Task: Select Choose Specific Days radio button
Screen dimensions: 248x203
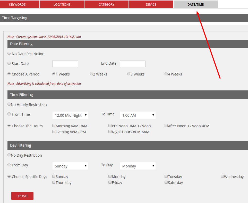Action: coord(9,176)
